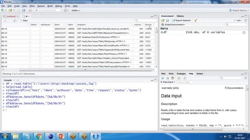This screenshot has height=140, width=250.
Task: Open recent files dropdown arrow
Action: [x=14, y=10]
